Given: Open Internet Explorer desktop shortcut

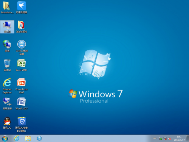Looking at the screenshot, I should pyautogui.click(x=7, y=86).
